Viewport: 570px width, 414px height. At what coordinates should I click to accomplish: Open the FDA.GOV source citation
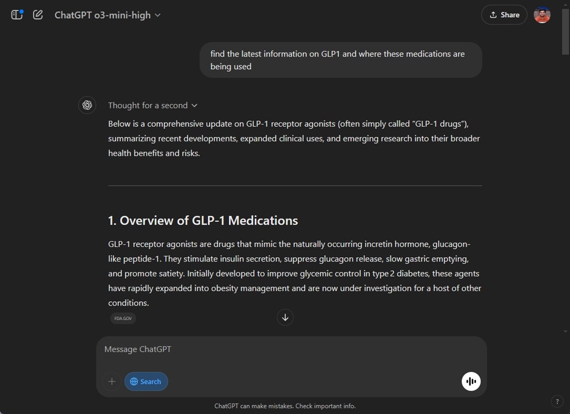[123, 318]
